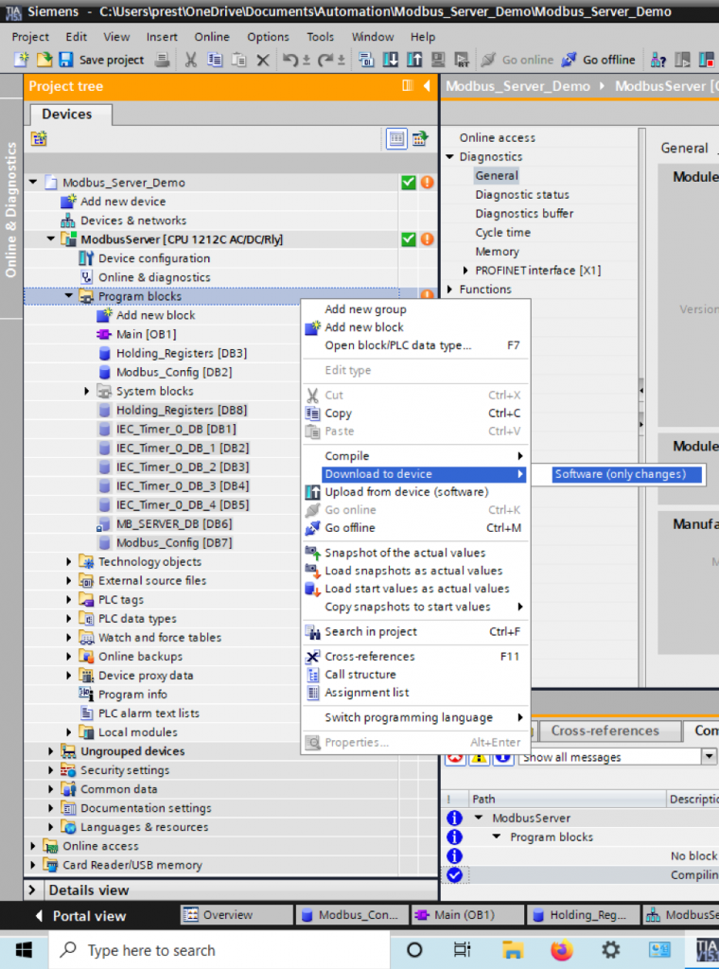Screen dimensions: 719x969
Task: Expand the Details view panel
Action: coord(33,890)
